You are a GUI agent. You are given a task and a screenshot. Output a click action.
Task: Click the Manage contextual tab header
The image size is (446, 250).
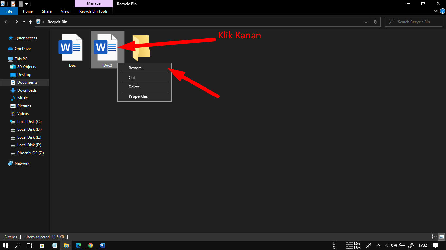94,4
